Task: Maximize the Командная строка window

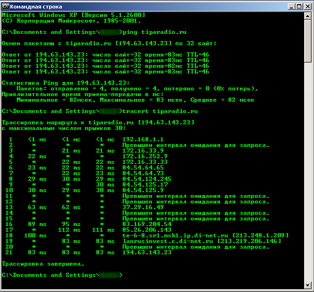Action: pyautogui.click(x=297, y=6)
